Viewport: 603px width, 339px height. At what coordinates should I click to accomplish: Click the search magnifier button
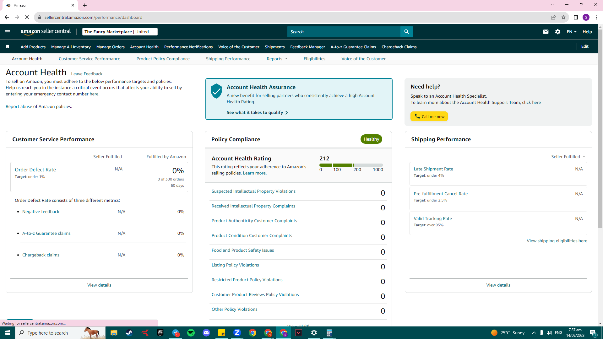(406, 32)
